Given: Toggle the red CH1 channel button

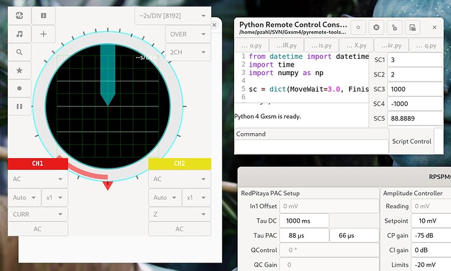Looking at the screenshot, I should coord(37,163).
